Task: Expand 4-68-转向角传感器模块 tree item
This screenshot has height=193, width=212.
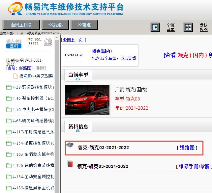Action: (33, 121)
